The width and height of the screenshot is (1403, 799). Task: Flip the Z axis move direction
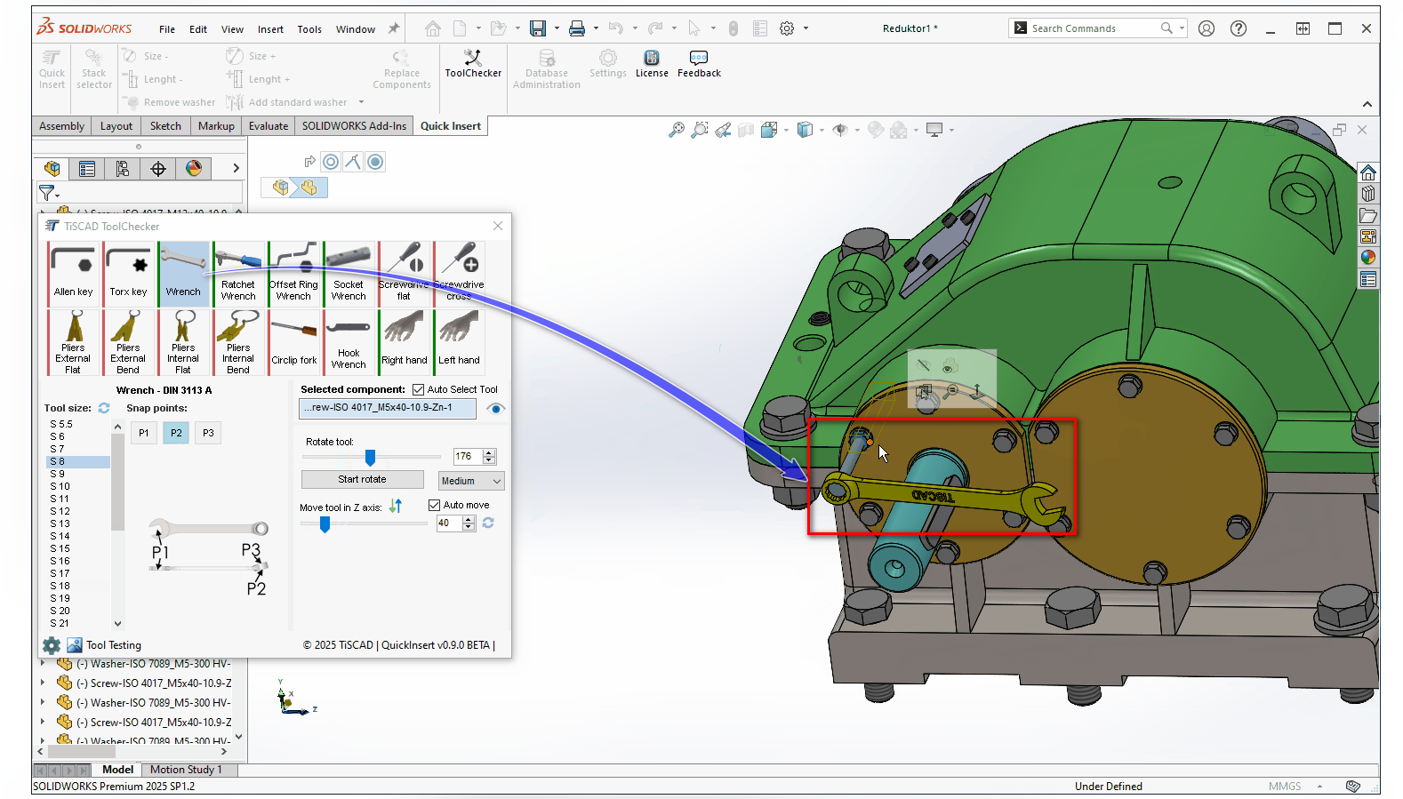pos(396,506)
